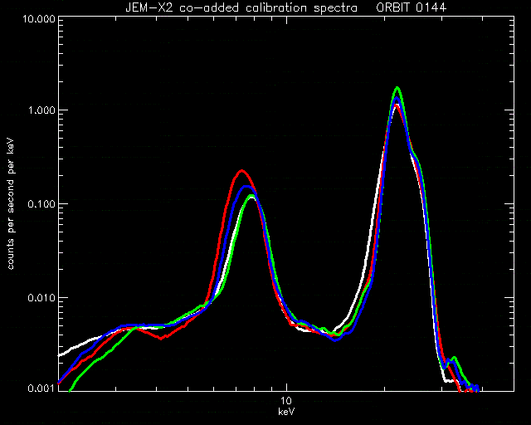Click the green curve's left starting point
531x425 pixels.
click(x=70, y=390)
